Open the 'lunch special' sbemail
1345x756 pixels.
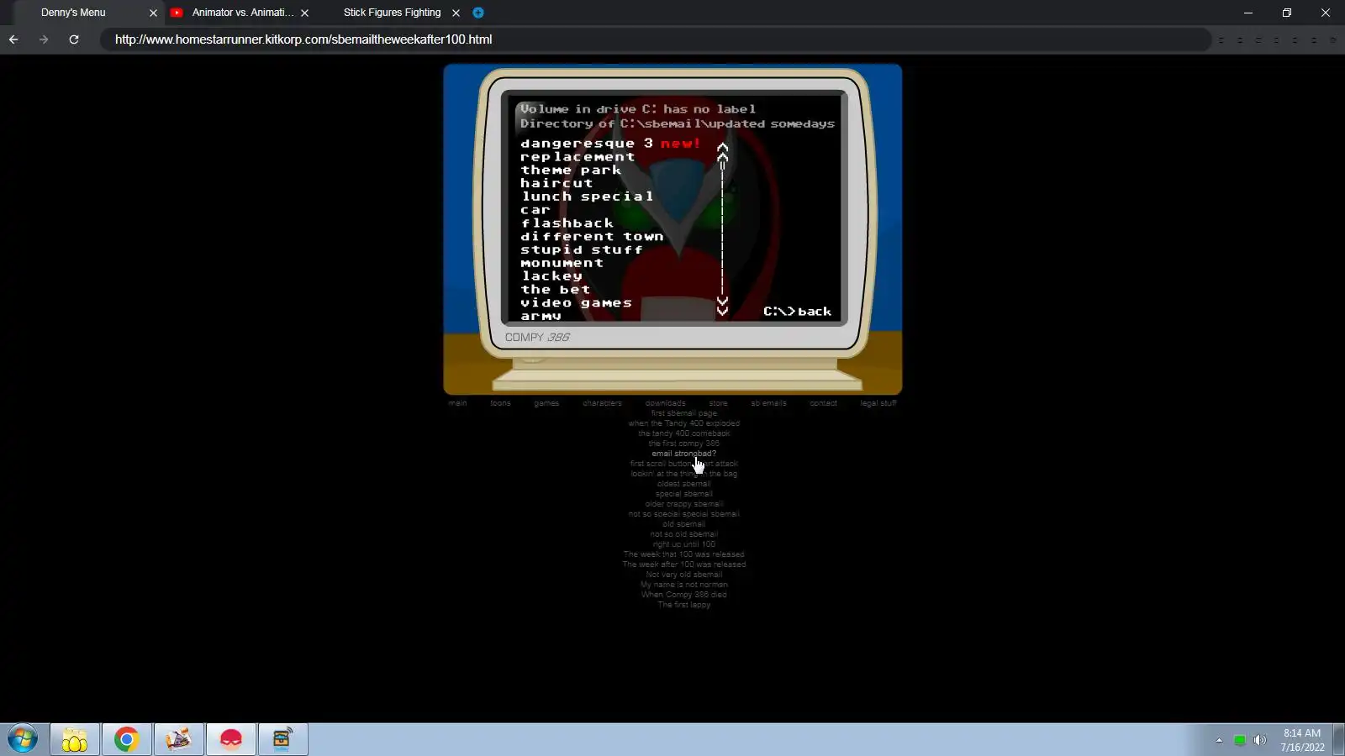(x=587, y=197)
